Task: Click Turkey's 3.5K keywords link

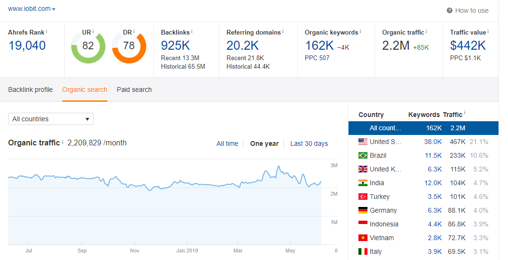Action: point(435,197)
